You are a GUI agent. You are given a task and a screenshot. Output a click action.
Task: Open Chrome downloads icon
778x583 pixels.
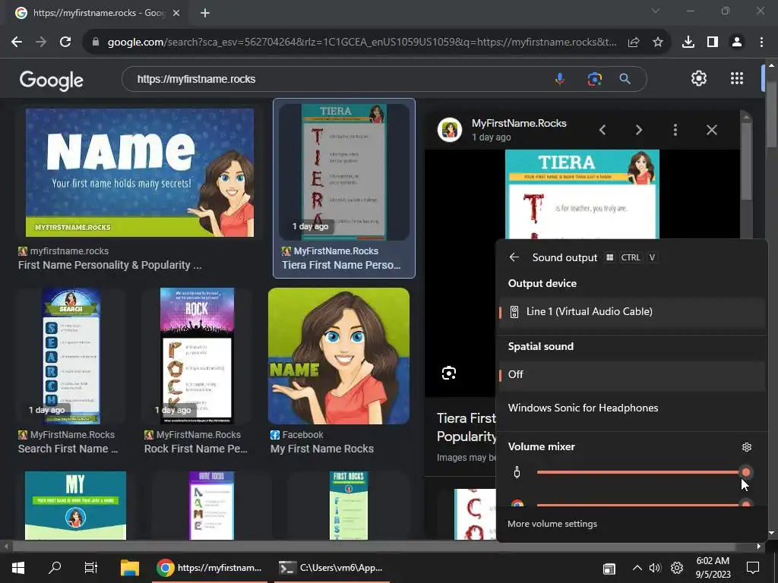tap(688, 43)
